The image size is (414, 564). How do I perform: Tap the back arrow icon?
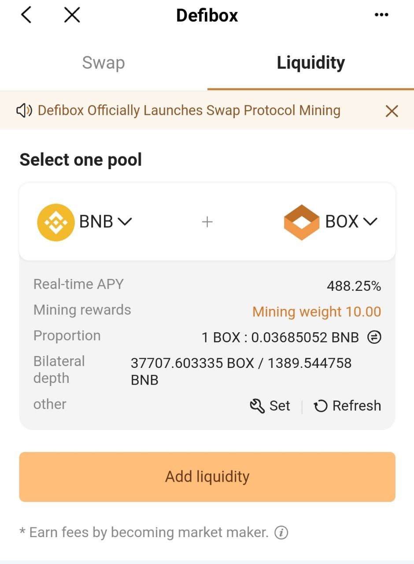click(x=26, y=15)
